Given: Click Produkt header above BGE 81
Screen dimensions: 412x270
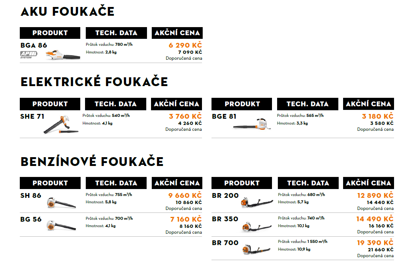Looking at the screenshot, I should click(242, 104).
